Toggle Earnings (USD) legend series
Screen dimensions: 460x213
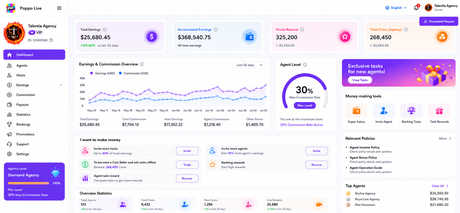(x=103, y=73)
